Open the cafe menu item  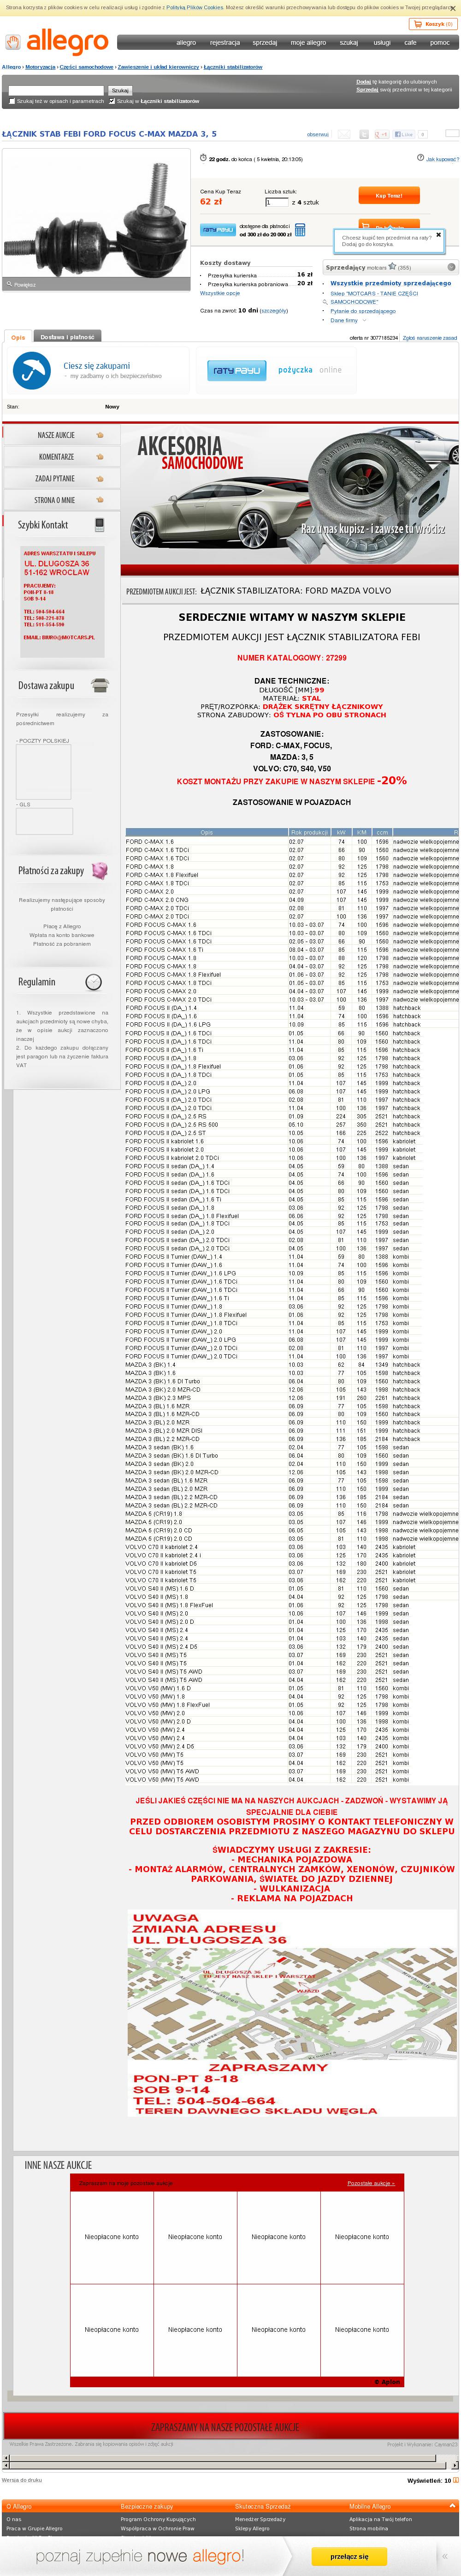[x=410, y=43]
